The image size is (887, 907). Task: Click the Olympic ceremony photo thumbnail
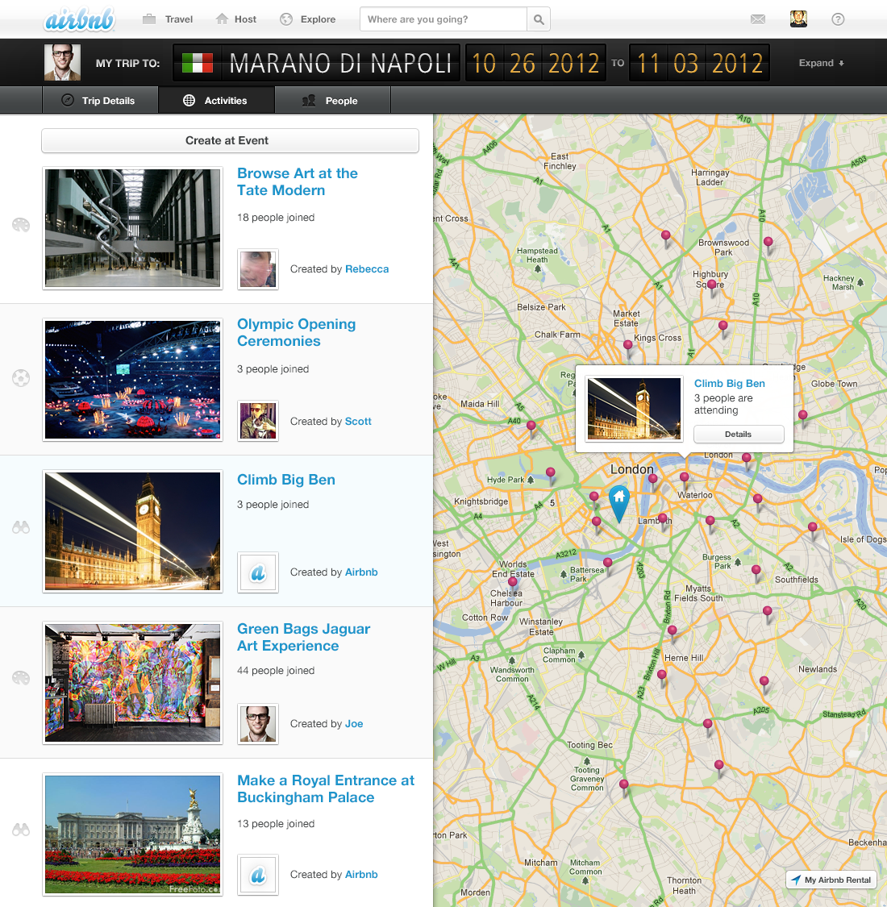click(x=132, y=380)
